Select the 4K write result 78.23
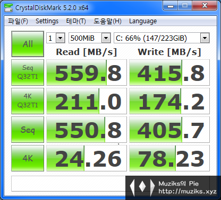This screenshot has width=221, height=200. pyautogui.click(x=169, y=158)
